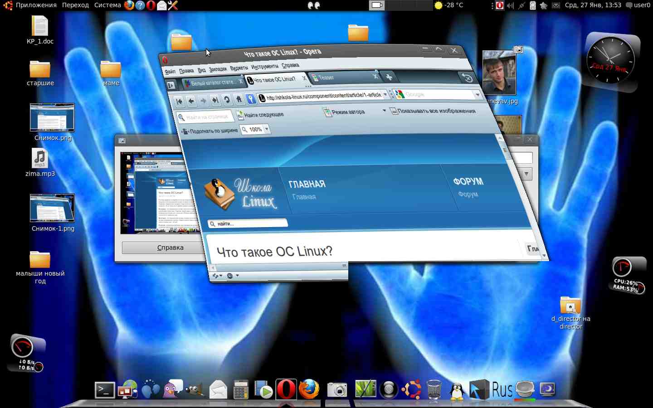
Task: Click the найти search field on site
Action: pos(248,223)
